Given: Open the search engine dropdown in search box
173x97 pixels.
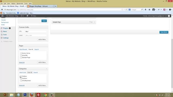Looking at the screenshot, I should coord(130,10).
